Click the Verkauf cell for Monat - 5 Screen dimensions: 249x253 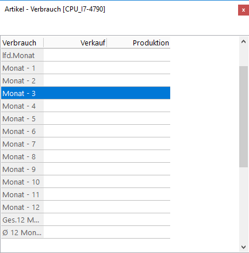(x=75, y=118)
